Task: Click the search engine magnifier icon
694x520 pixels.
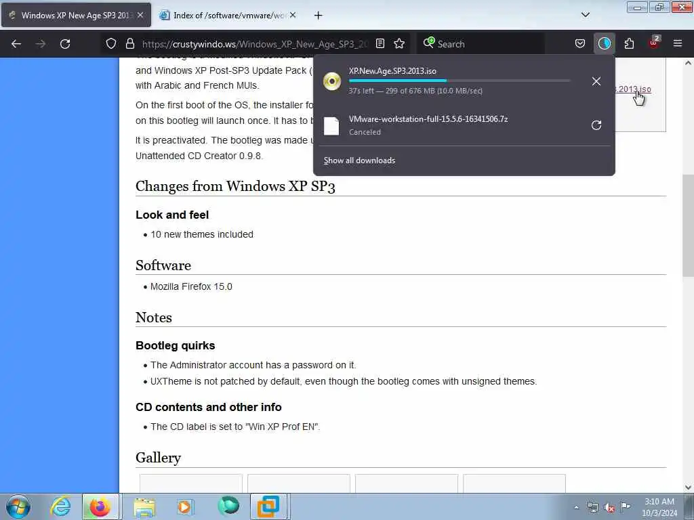Action: [x=428, y=43]
